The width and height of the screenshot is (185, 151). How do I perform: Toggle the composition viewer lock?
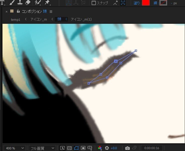tap(18, 11)
